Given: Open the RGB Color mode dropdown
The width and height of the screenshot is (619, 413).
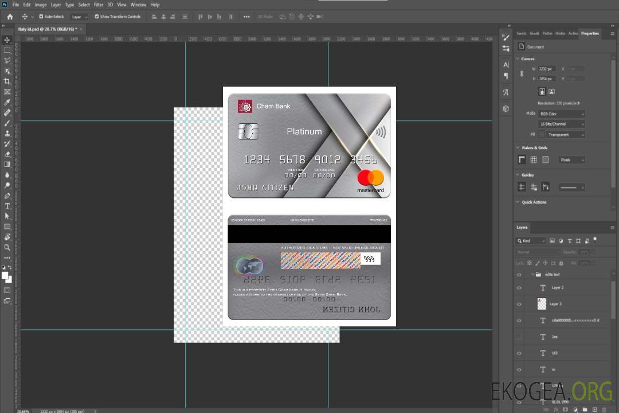Looking at the screenshot, I should click(562, 114).
